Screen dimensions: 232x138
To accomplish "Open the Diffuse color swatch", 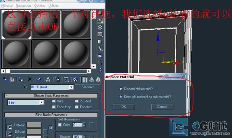I will (34, 131).
